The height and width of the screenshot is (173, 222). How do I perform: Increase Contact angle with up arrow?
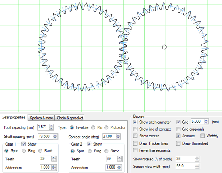click(118, 135)
